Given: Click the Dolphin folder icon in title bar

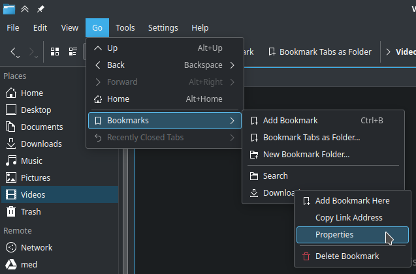Looking at the screenshot, I should pyautogui.click(x=9, y=9).
